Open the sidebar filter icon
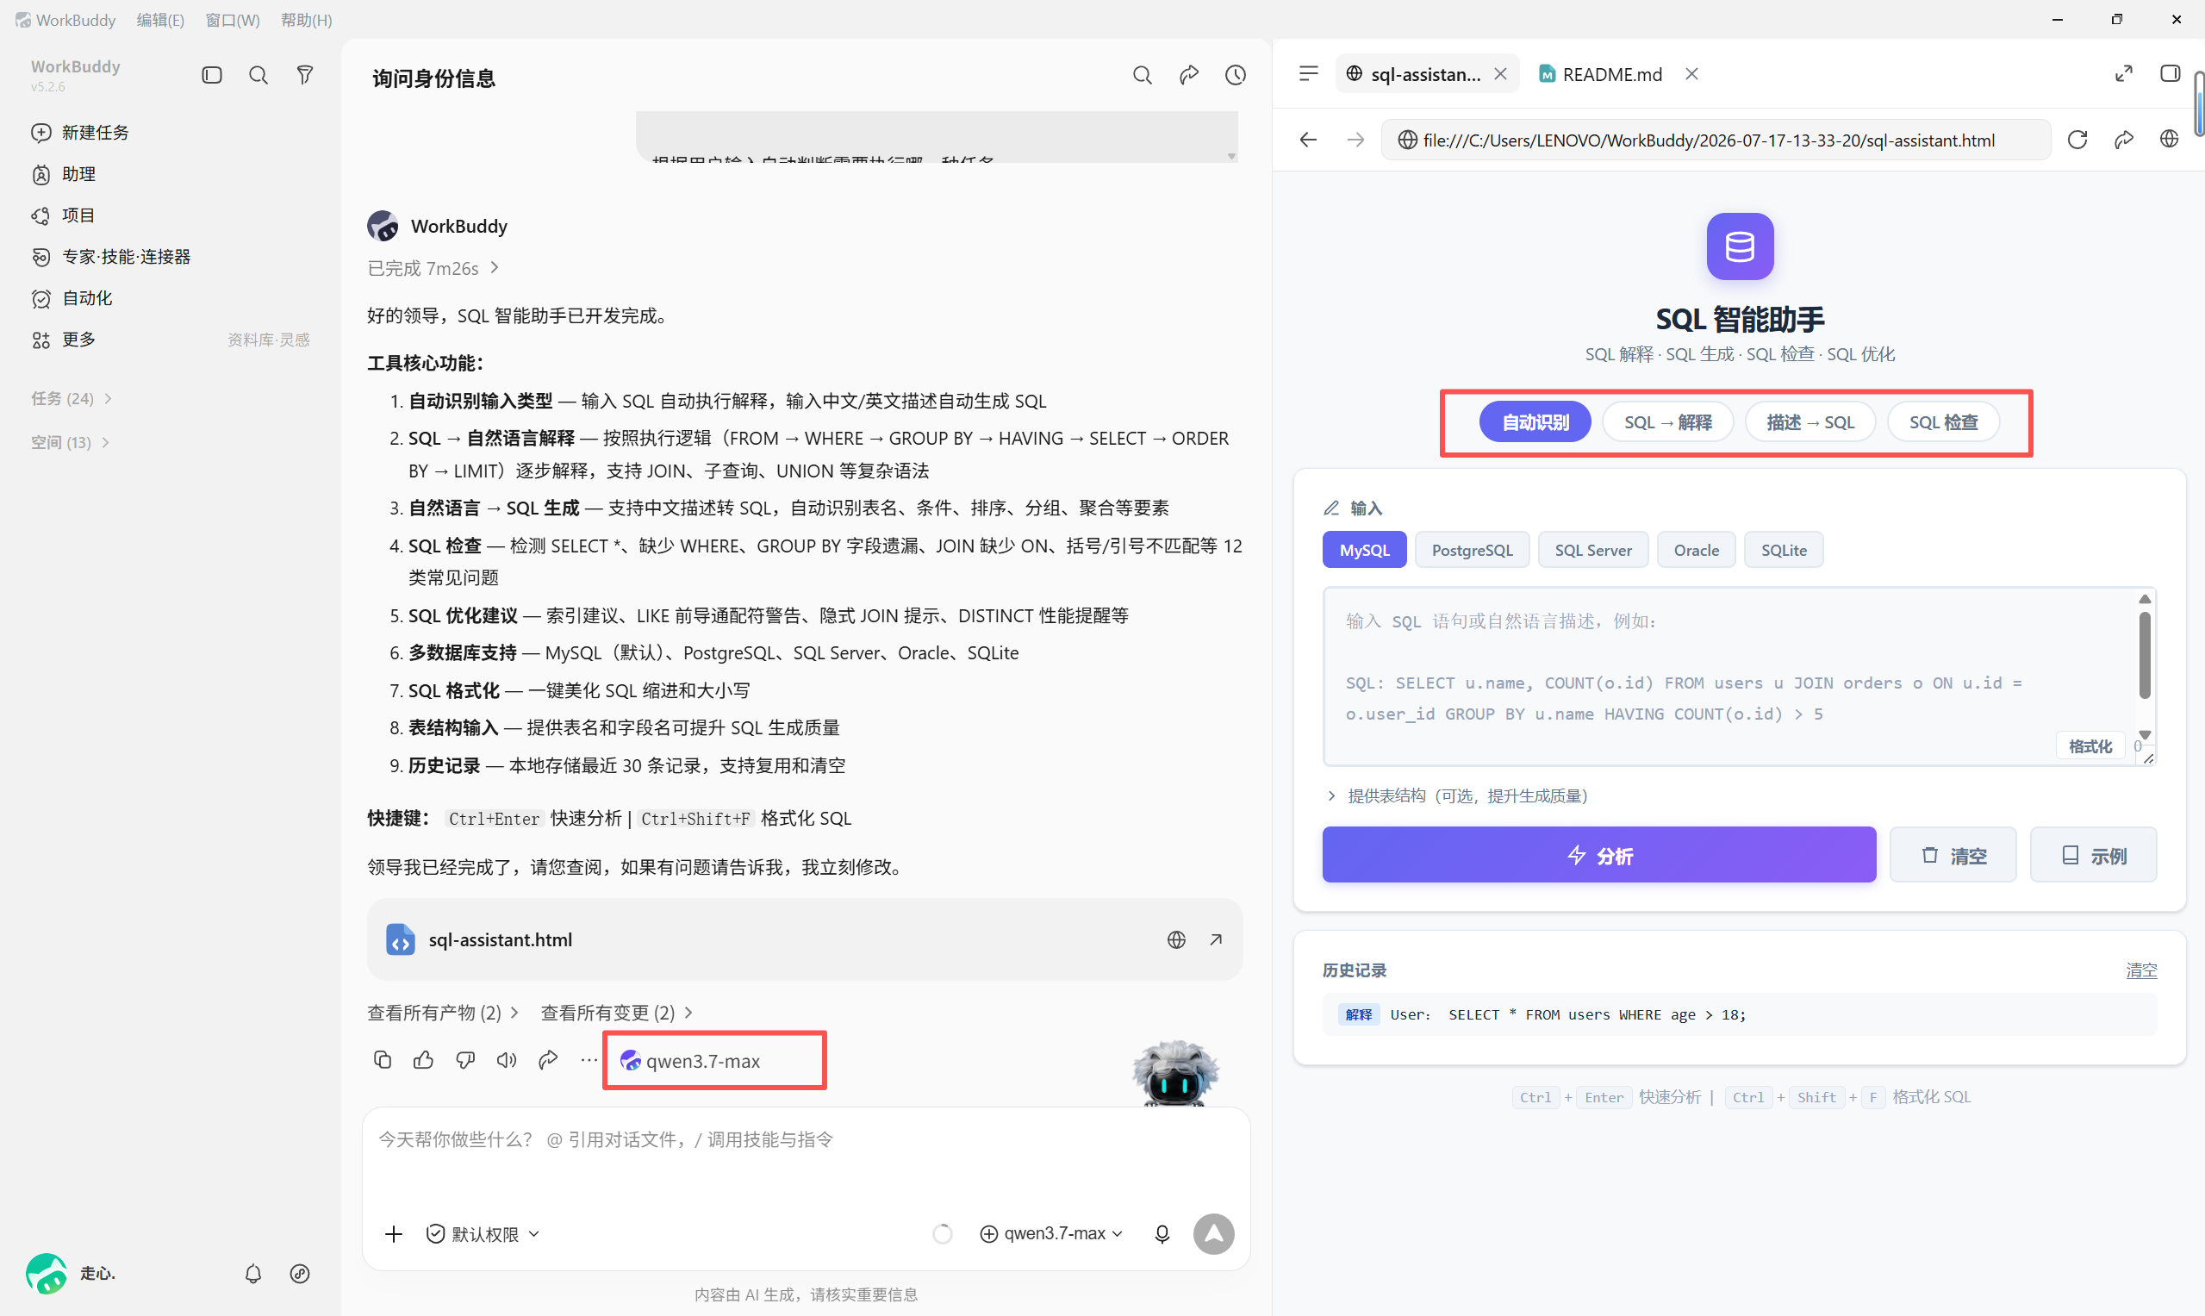Image resolution: width=2205 pixels, height=1316 pixels. [304, 75]
